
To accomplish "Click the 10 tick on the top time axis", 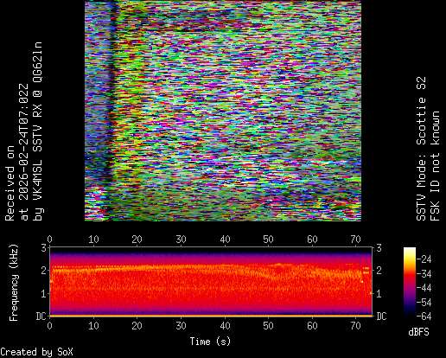I will pyautogui.click(x=93, y=240).
